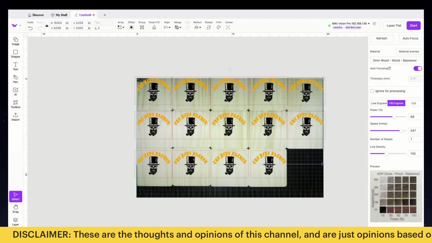Center the selection on canvas
432x243 pixels.
(228, 27)
